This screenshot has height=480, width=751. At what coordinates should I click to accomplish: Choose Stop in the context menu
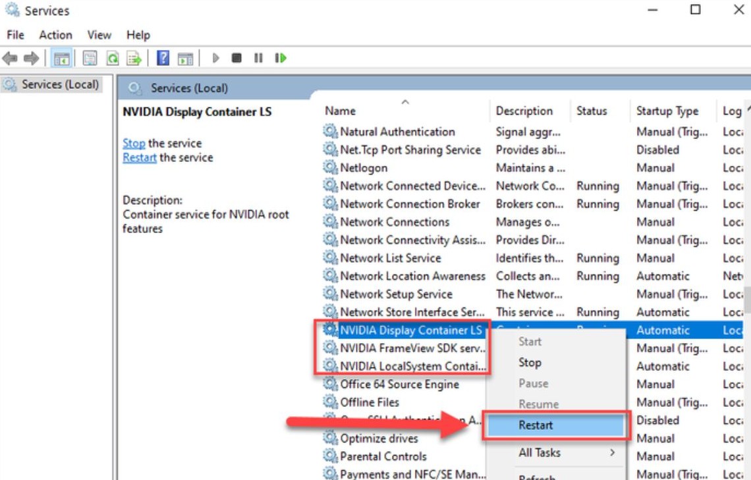pos(530,362)
